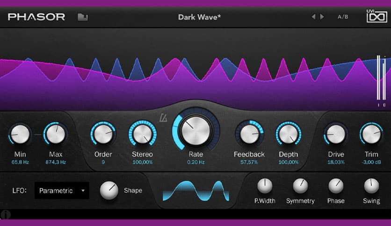Click the 65,8 Hz Min value
391x226 pixels.
point(20,162)
